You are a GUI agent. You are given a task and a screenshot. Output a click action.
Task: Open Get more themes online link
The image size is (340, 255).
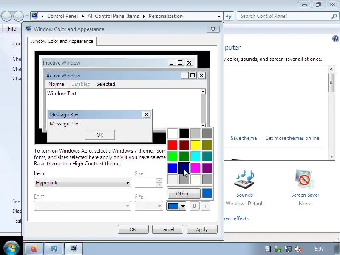point(292,138)
